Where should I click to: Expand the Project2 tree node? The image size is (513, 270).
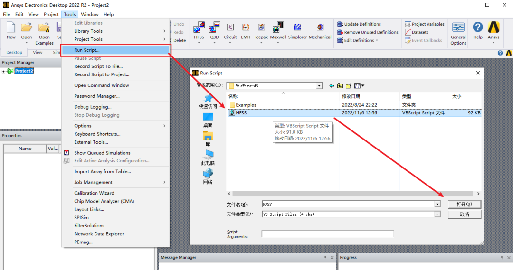pyautogui.click(x=4, y=71)
